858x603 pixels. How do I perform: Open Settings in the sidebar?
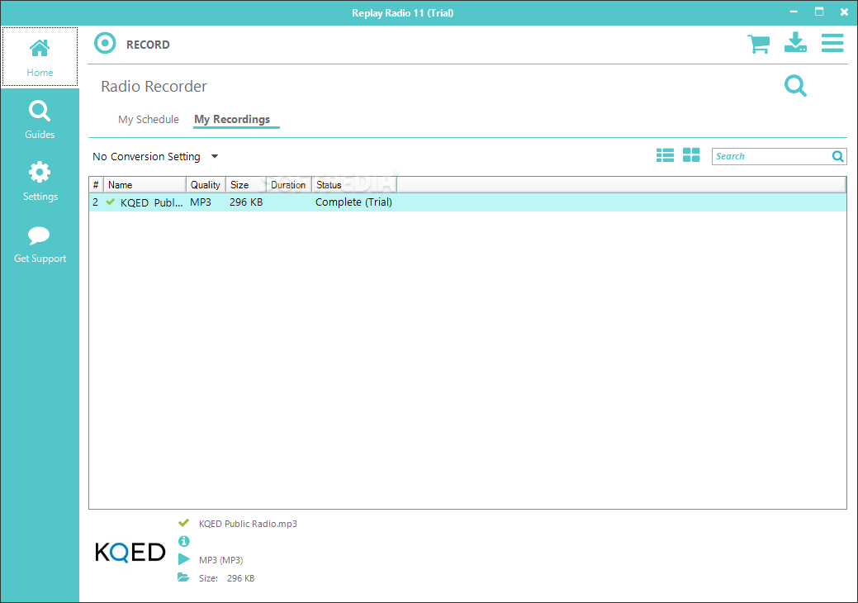pos(40,182)
